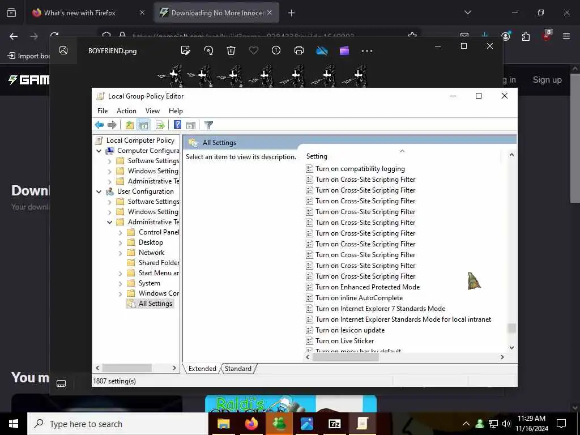Open the View menu
The width and height of the screenshot is (580, 435).
(x=152, y=111)
